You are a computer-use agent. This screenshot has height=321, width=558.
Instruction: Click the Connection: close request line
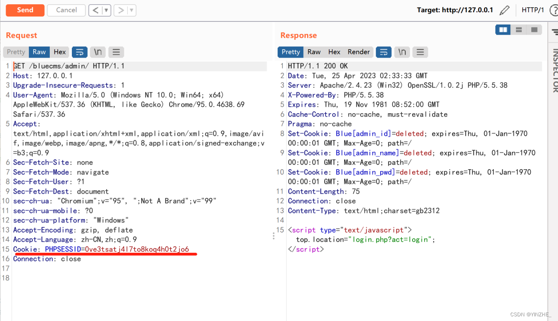(47, 259)
